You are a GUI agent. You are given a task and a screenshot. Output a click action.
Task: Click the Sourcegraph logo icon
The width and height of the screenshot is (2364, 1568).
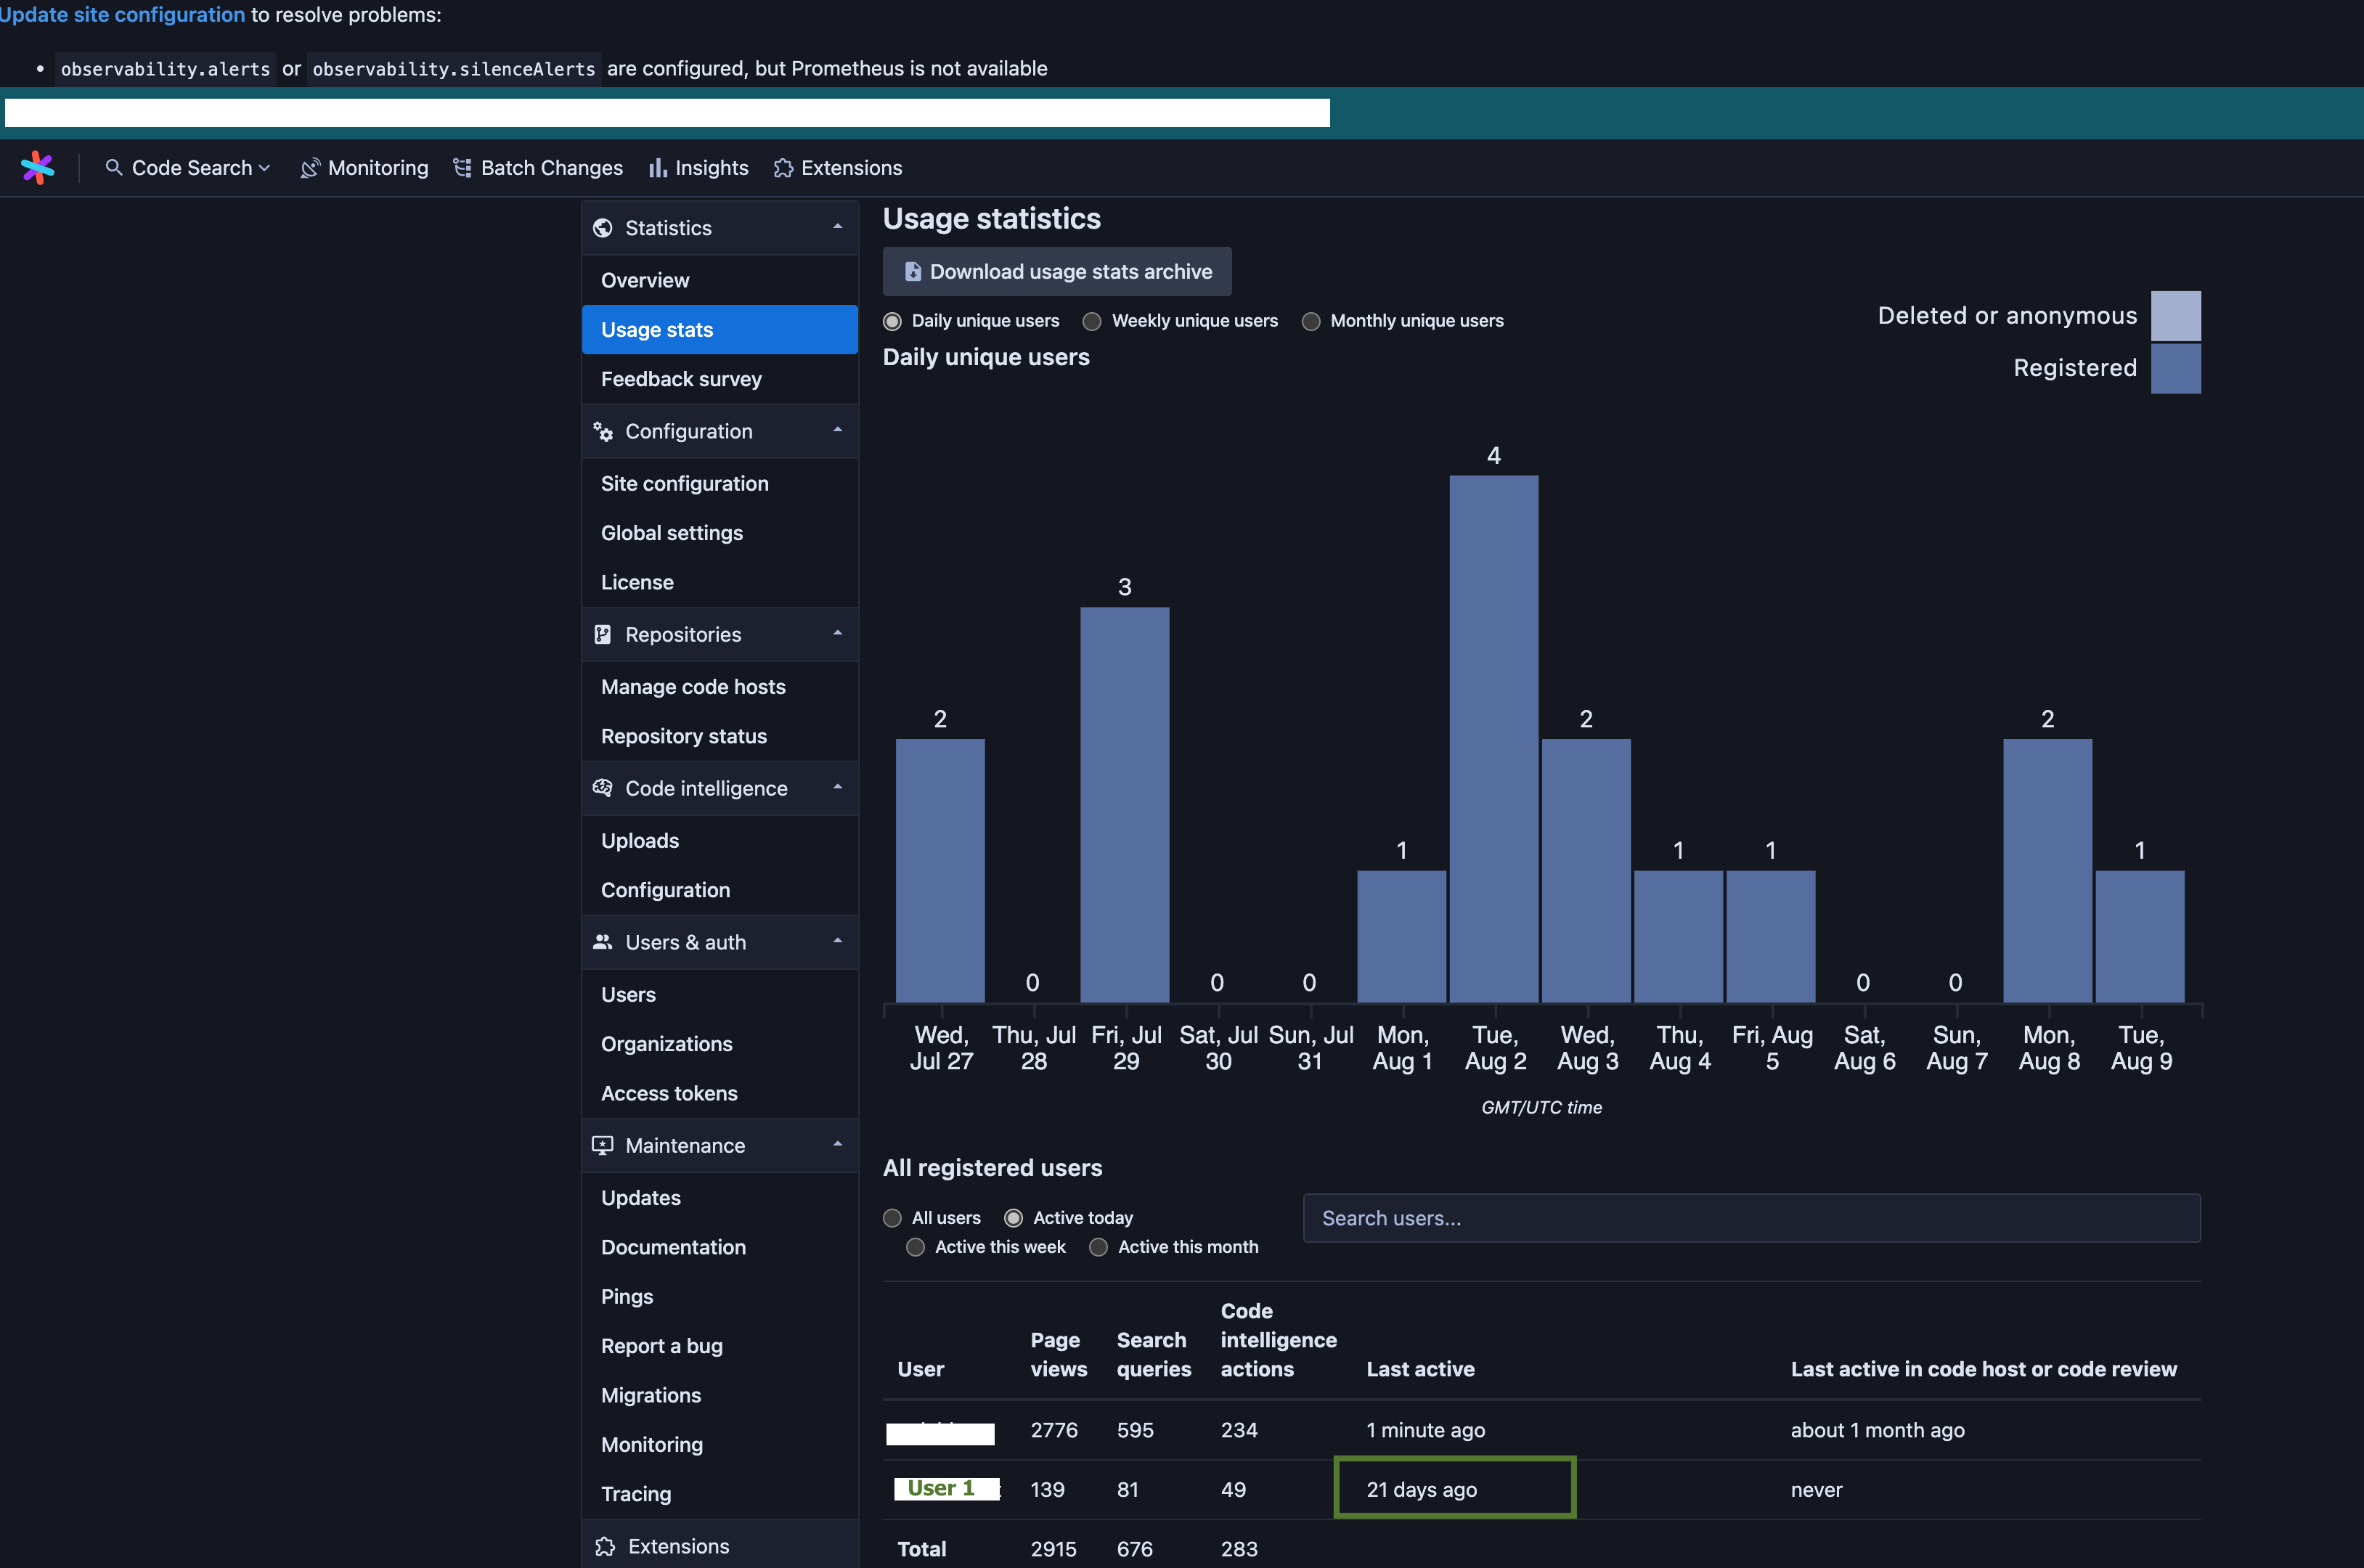[x=38, y=167]
